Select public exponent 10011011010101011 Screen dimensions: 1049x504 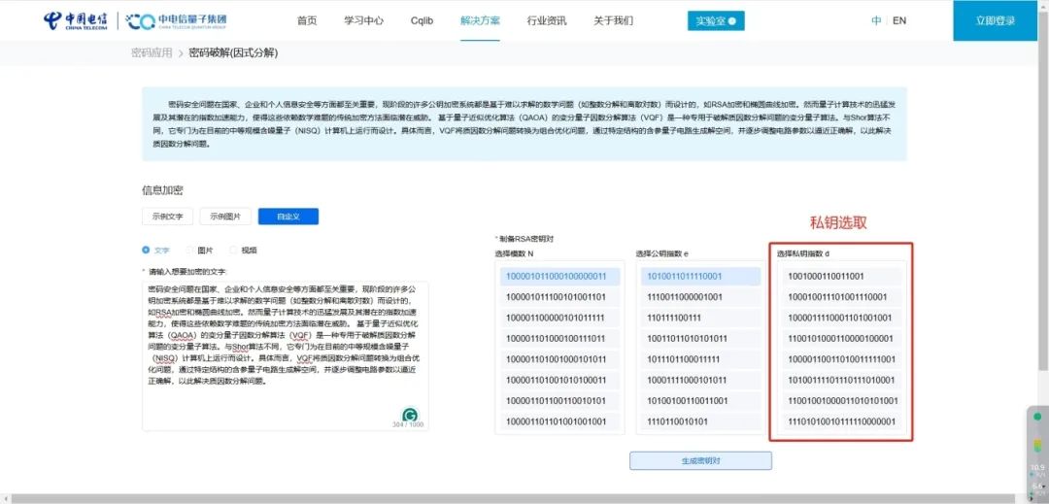(700, 338)
